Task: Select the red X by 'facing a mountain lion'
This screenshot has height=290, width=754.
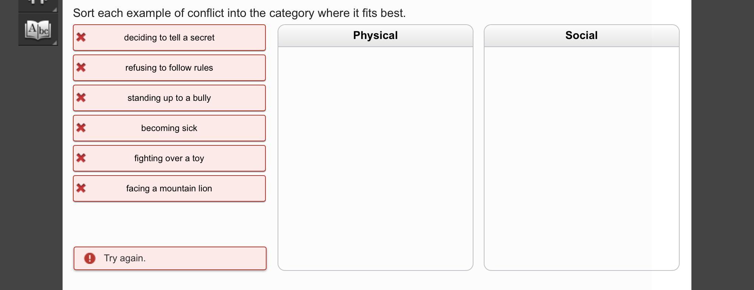Action: [x=81, y=188]
